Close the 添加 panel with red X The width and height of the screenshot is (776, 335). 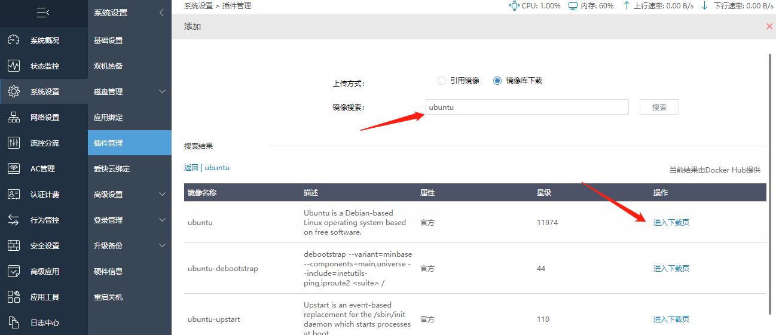[769, 26]
